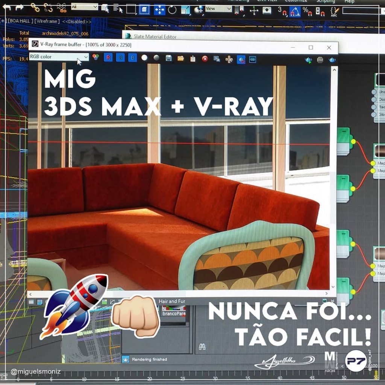385x385 pixels.
Task: Click V-Ray frame buffer vertical scrollbar up arrow
Action: [x=334, y=70]
